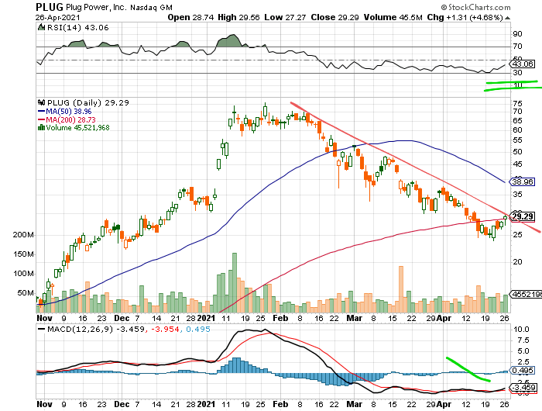
Task: Click the MA(50) price tag 38.96
Action: click(523, 181)
